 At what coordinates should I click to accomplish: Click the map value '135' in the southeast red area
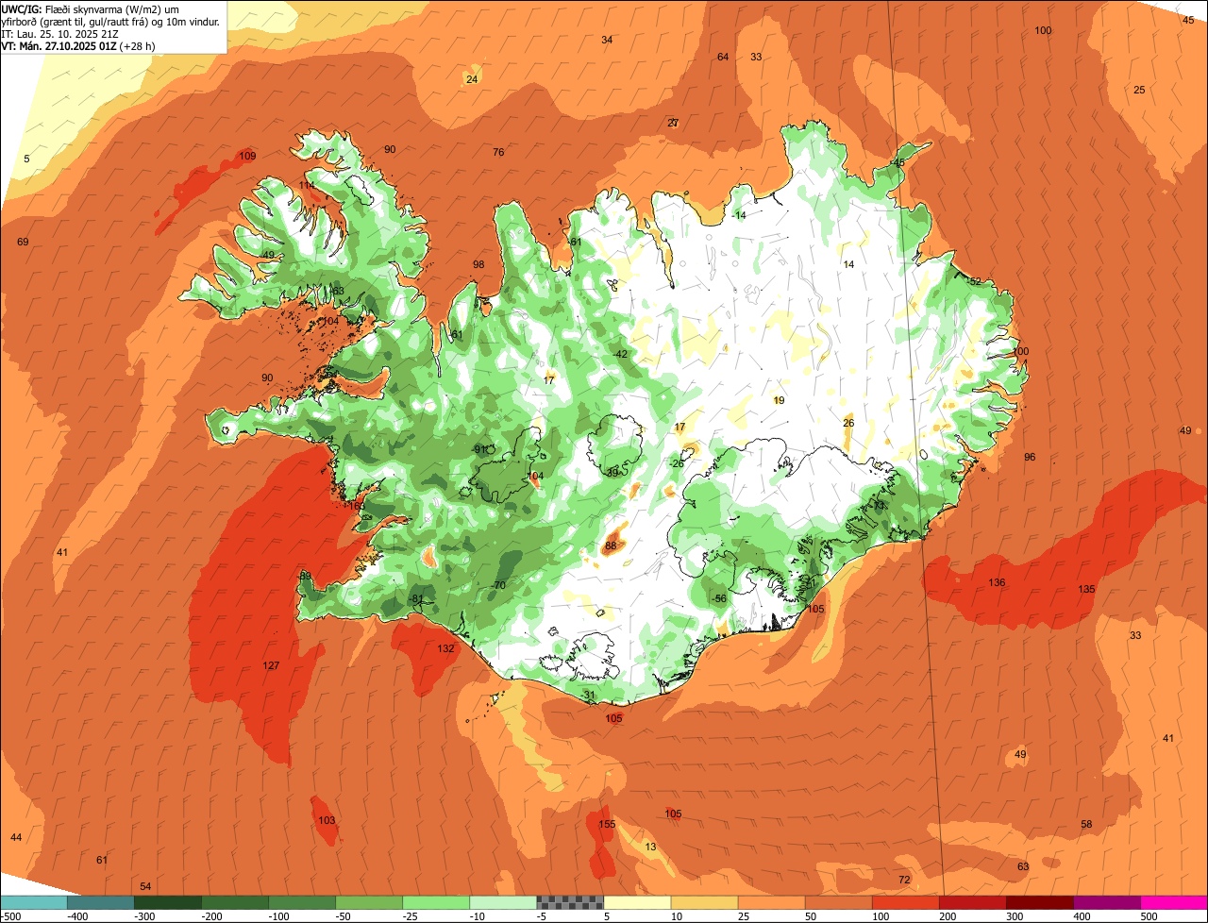(x=1086, y=589)
